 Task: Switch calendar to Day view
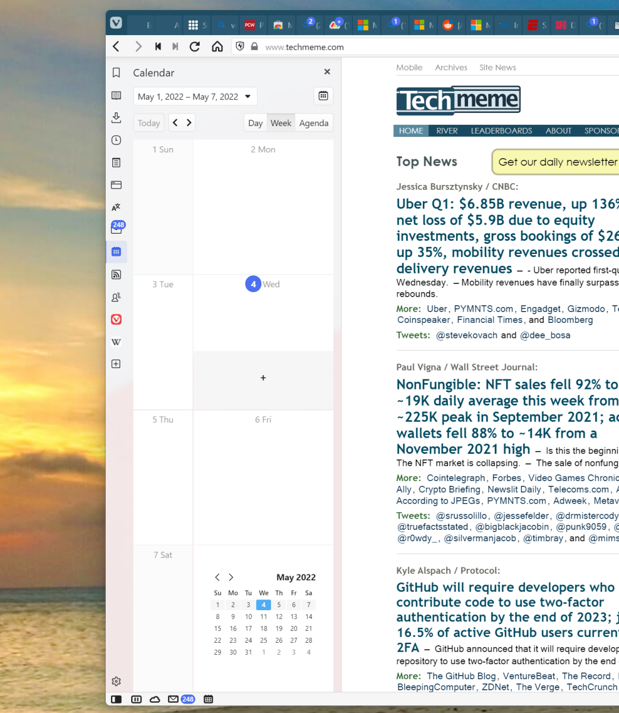[x=255, y=123]
